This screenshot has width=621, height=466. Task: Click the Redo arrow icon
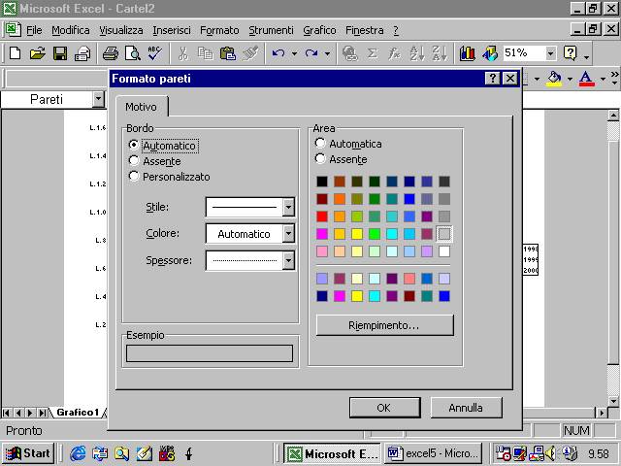pos(311,53)
